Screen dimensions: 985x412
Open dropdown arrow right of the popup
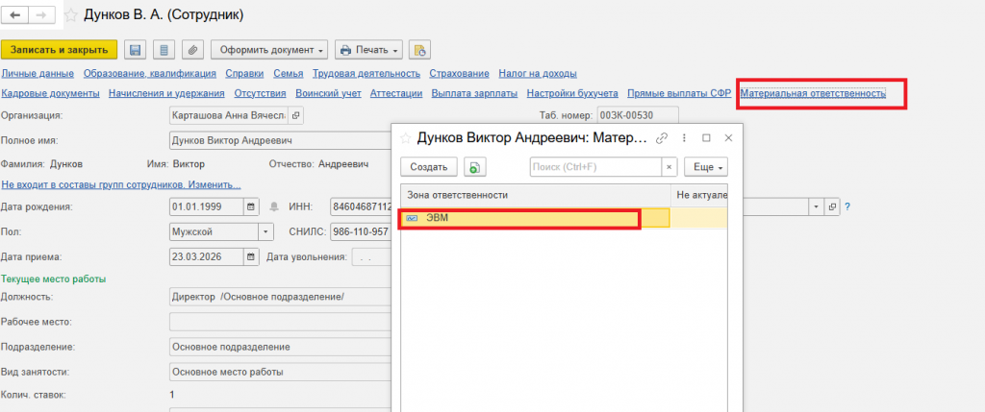(817, 206)
